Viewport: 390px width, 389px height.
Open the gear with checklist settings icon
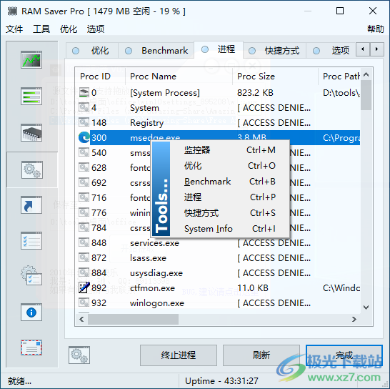click(x=31, y=275)
